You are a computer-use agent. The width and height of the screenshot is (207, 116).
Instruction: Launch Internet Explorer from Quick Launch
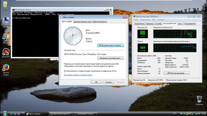[12, 114]
